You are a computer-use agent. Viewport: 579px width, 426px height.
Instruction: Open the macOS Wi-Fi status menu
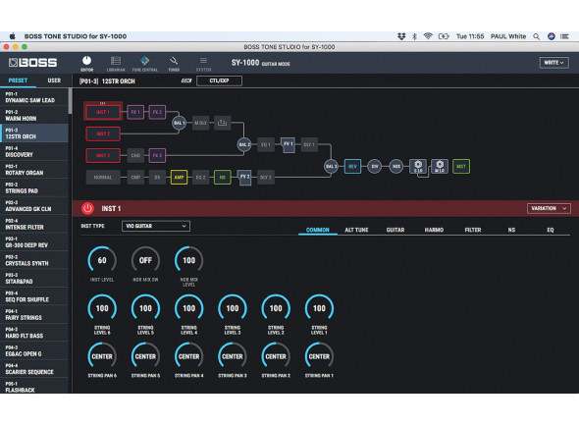[x=428, y=36]
